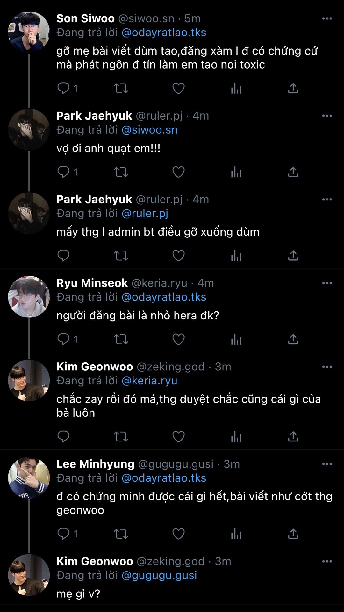Open more options on Ryu Minseok's tweet
This screenshot has width=344, height=612.
[x=327, y=283]
